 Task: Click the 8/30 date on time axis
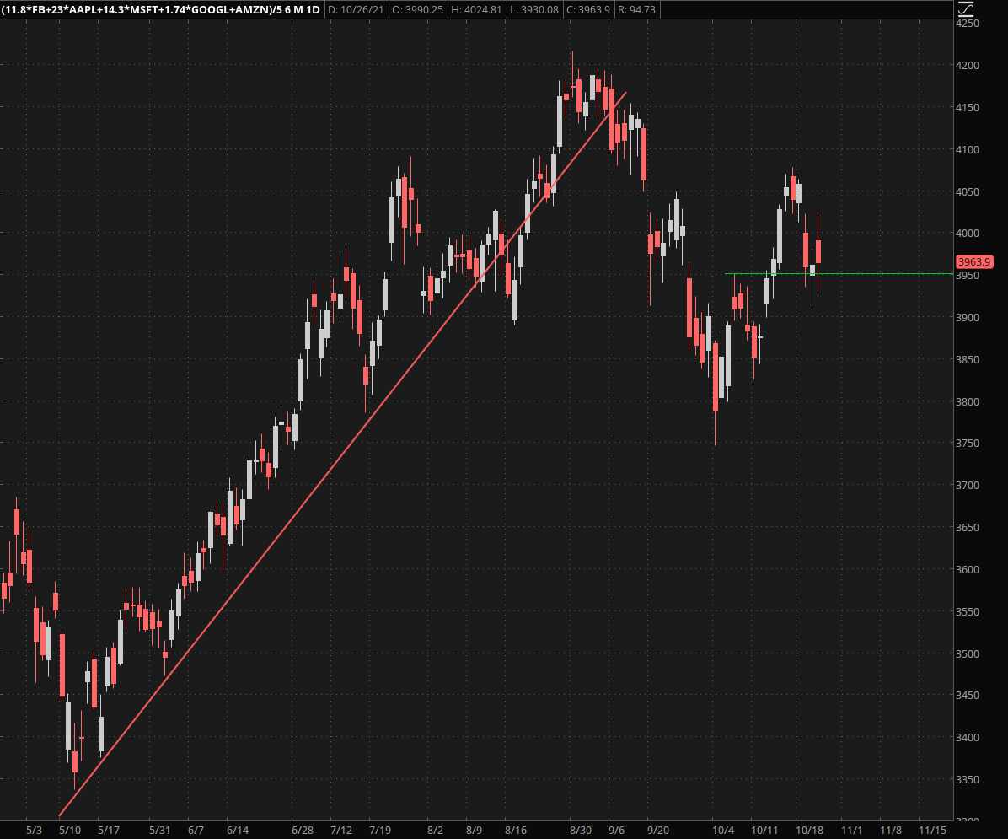pos(580,831)
